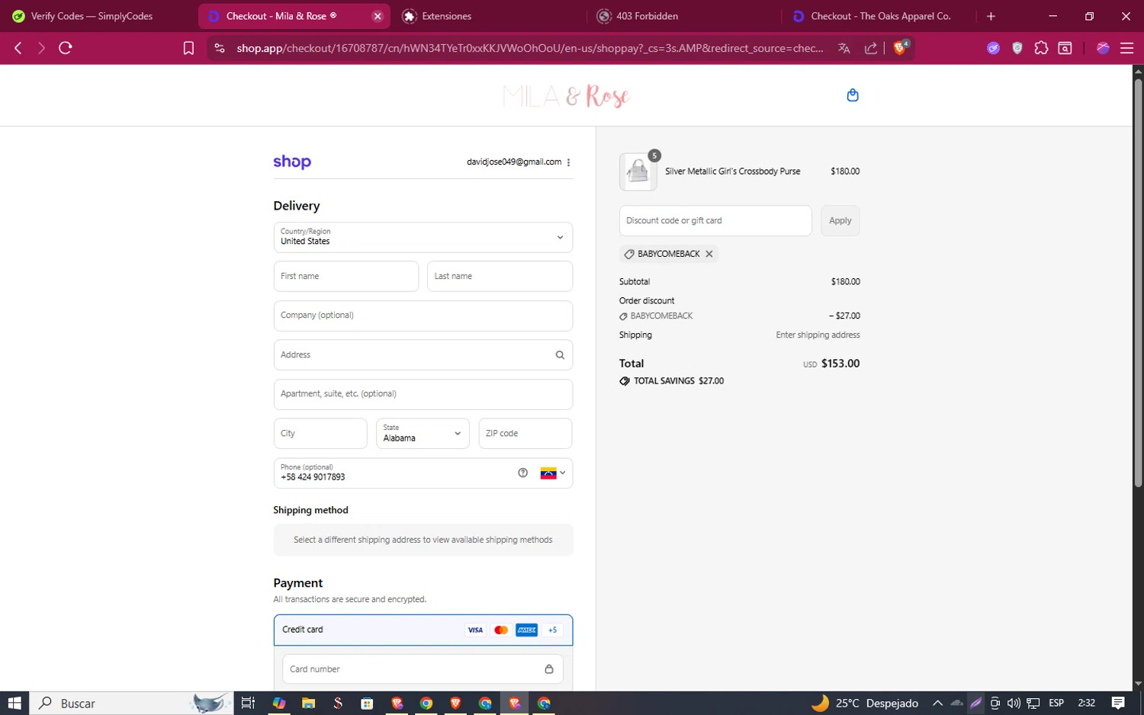1144x715 pixels.
Task: Focus the Company (optional) field
Action: click(x=423, y=316)
